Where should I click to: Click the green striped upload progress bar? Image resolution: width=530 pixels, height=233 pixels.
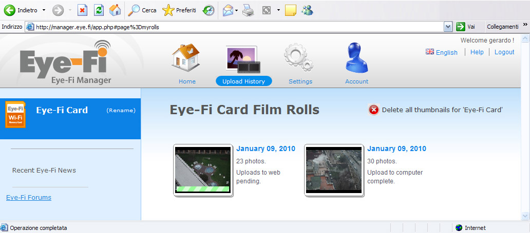(202, 189)
